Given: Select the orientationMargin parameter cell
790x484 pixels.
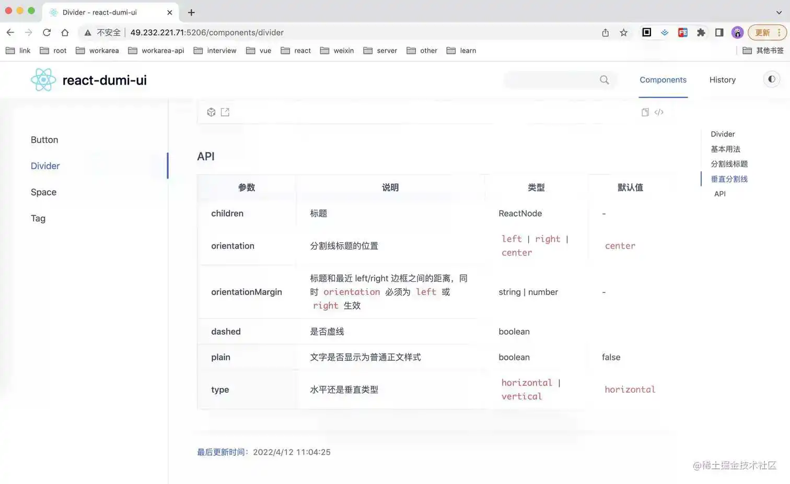Looking at the screenshot, I should [x=247, y=292].
